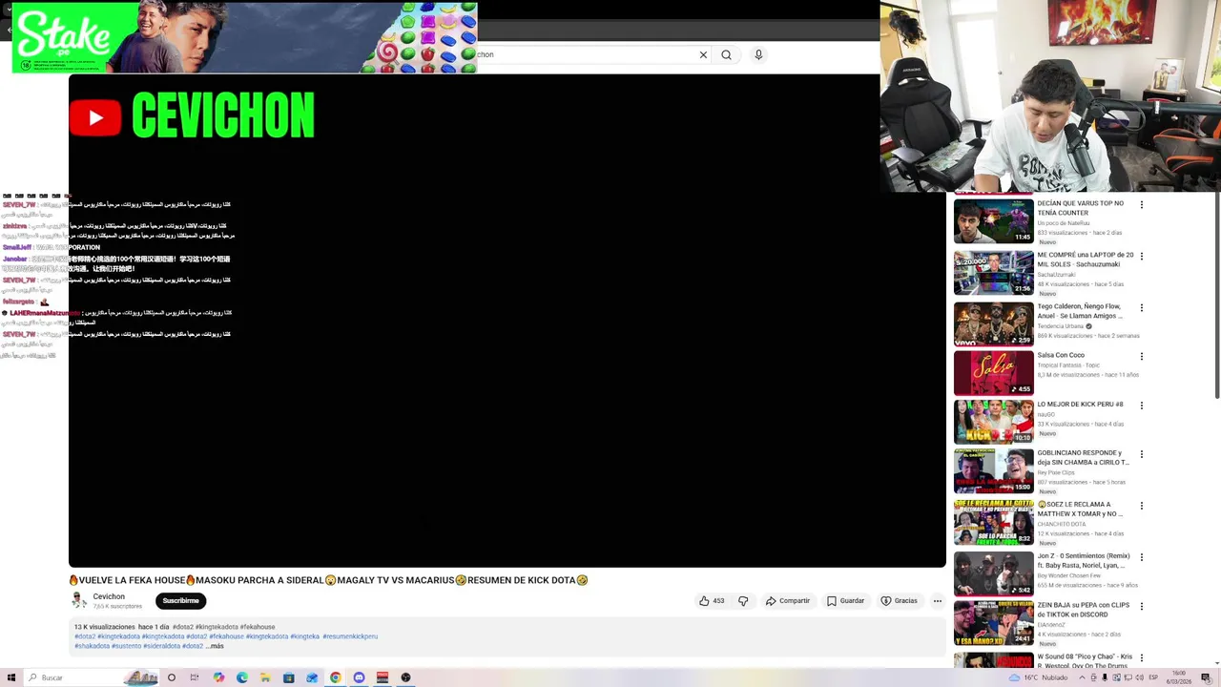Open the Cevichon channel avatar
1221x687 pixels.
[x=79, y=600]
